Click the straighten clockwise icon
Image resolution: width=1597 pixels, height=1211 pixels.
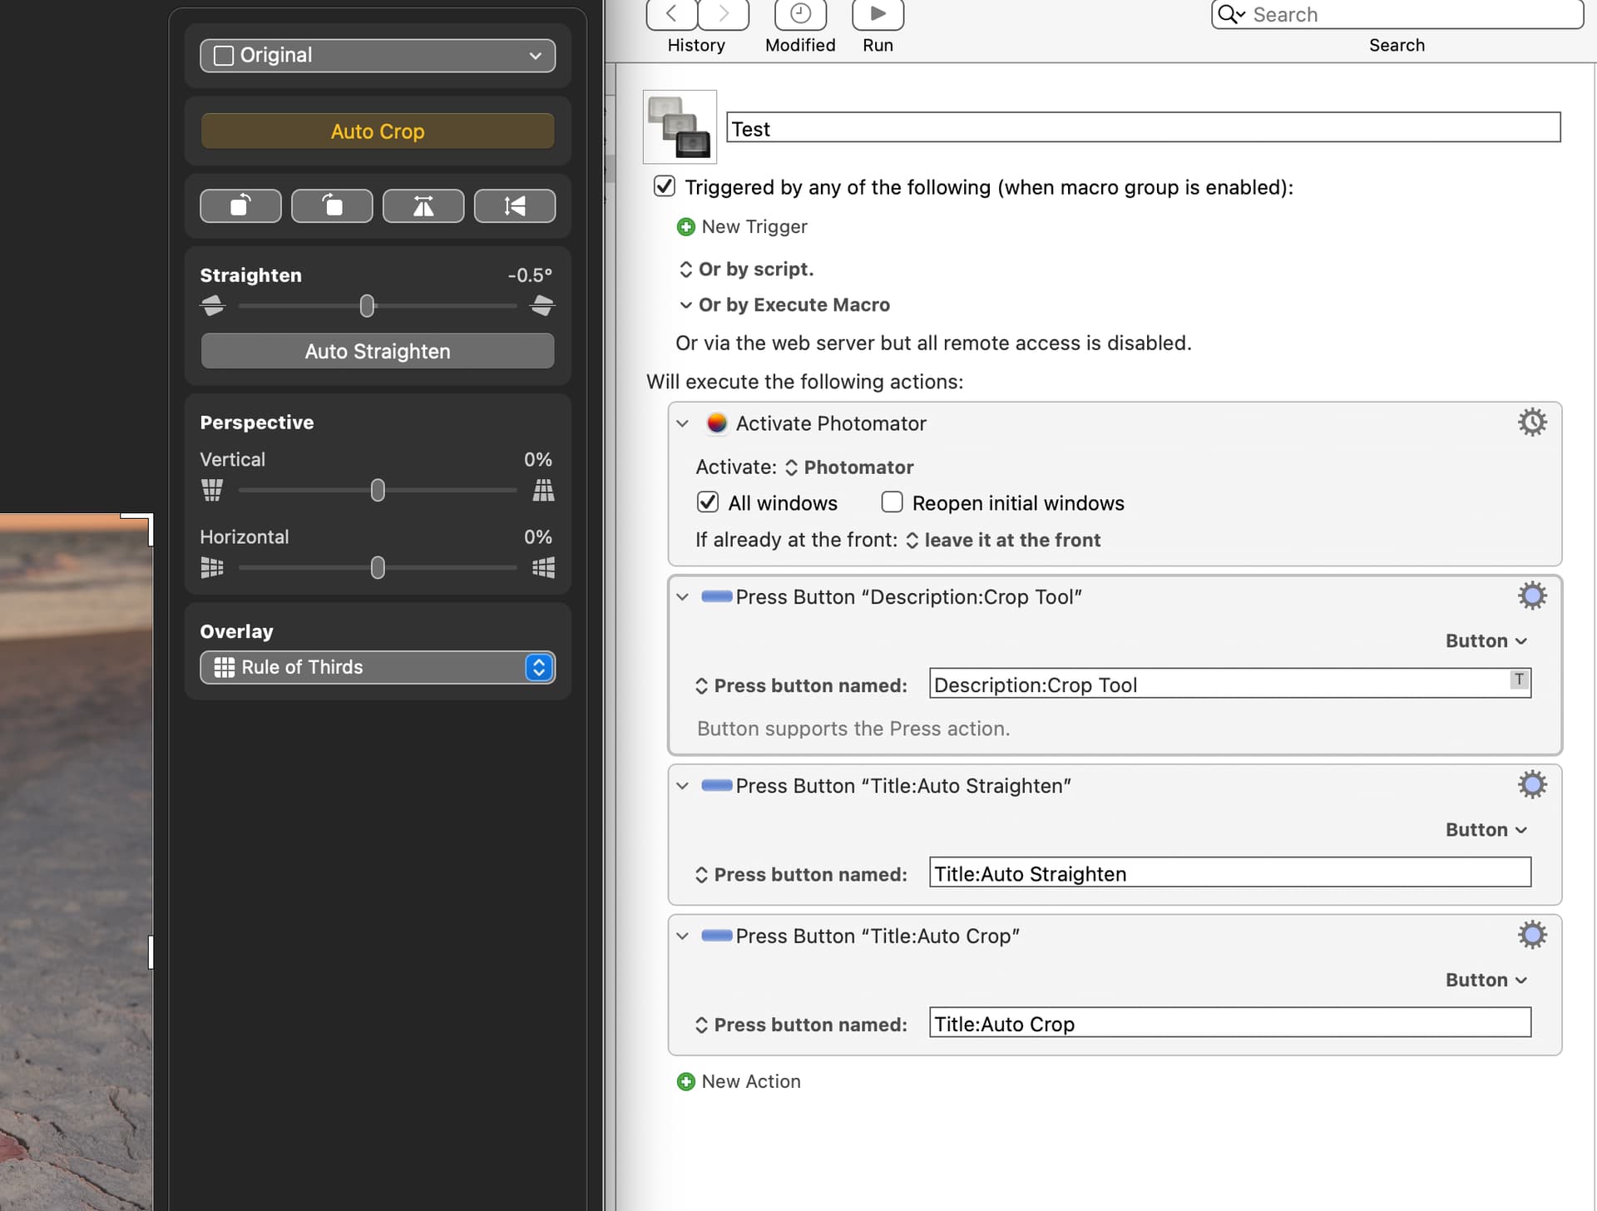coord(542,306)
